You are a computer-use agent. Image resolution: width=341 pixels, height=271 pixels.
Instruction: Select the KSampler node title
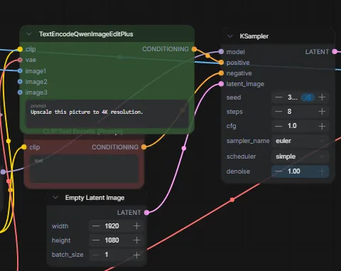pyautogui.click(x=254, y=36)
